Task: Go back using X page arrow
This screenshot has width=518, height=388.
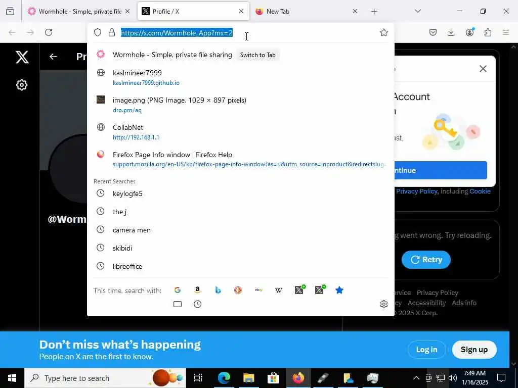Action: [53, 57]
